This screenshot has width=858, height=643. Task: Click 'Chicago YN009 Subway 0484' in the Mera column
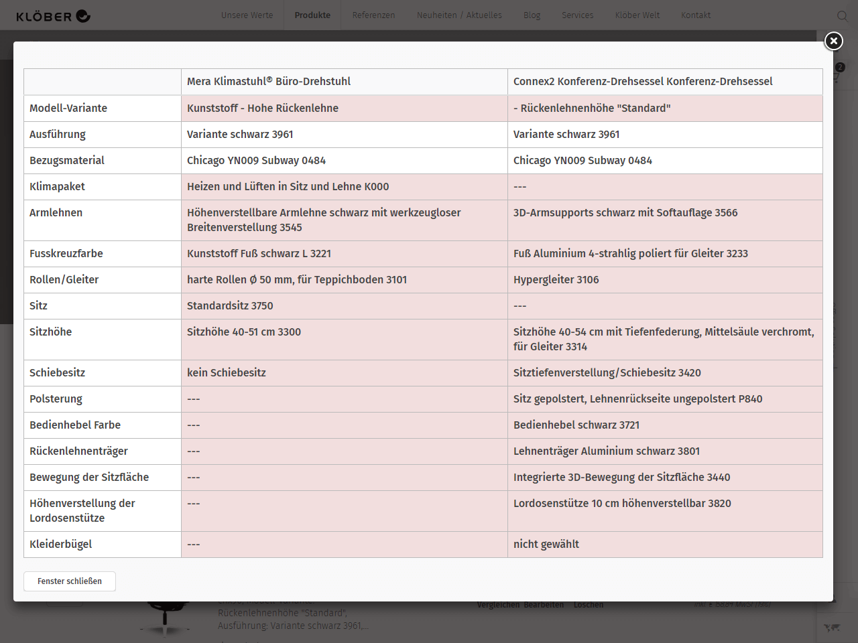pyautogui.click(x=345, y=161)
